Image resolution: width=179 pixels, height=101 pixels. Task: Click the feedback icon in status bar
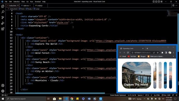coord(173,95)
